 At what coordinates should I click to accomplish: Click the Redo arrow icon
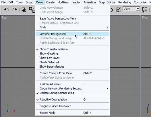(15, 10)
